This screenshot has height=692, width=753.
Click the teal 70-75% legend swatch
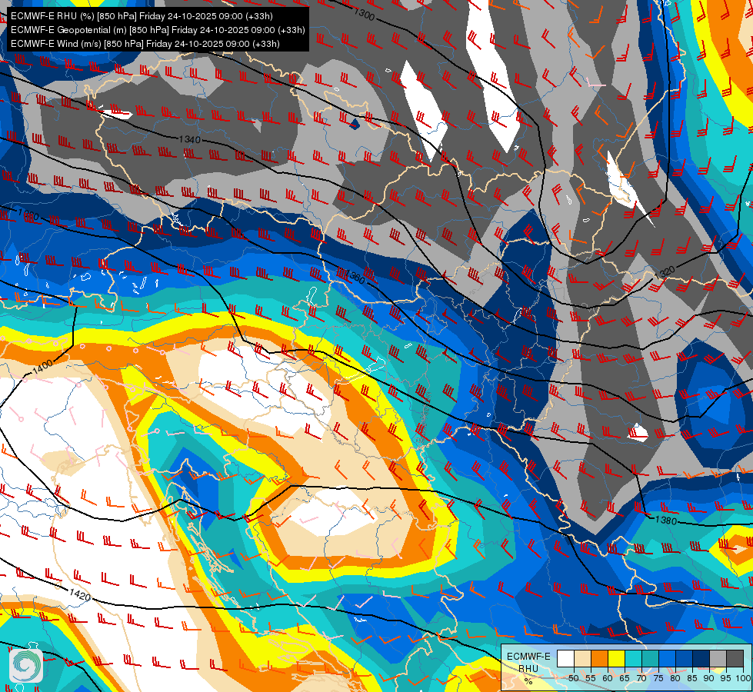[650, 659]
